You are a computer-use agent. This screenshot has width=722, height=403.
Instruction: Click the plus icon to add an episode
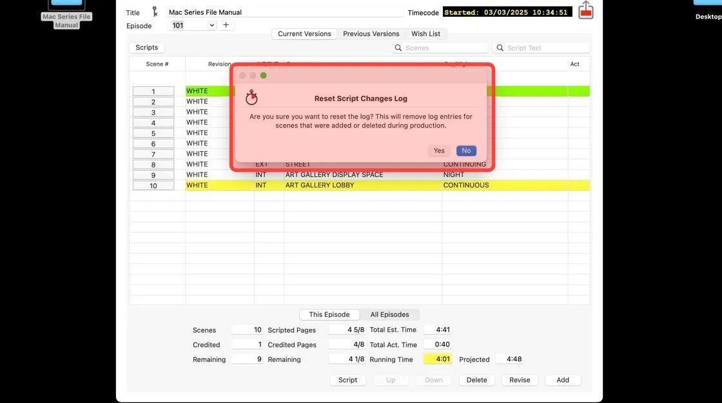click(x=226, y=25)
